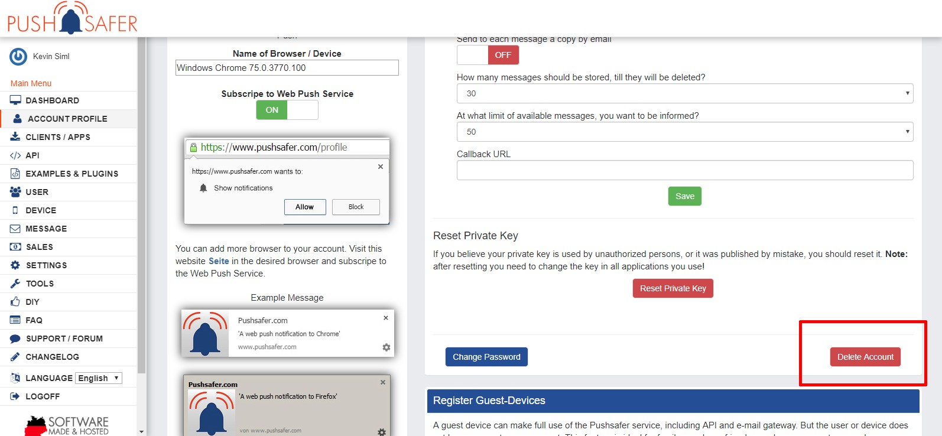Open Dashboard menu item
Viewport: 942px width, 436px height.
69,100
